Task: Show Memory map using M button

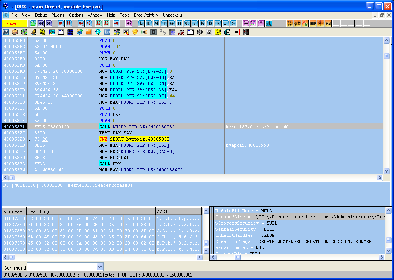Action: pos(157,23)
